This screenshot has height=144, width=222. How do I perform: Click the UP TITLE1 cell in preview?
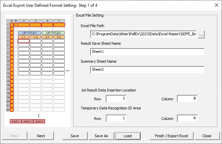click(29, 33)
